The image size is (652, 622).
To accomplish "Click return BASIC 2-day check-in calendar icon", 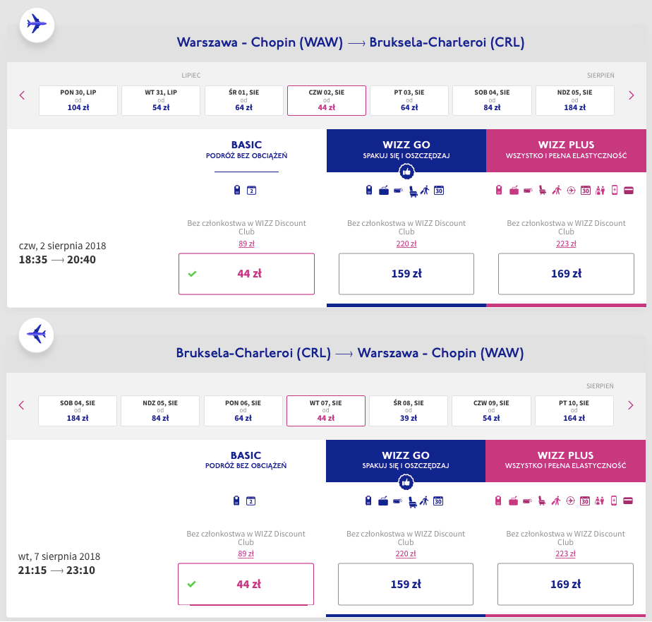I will click(x=250, y=501).
